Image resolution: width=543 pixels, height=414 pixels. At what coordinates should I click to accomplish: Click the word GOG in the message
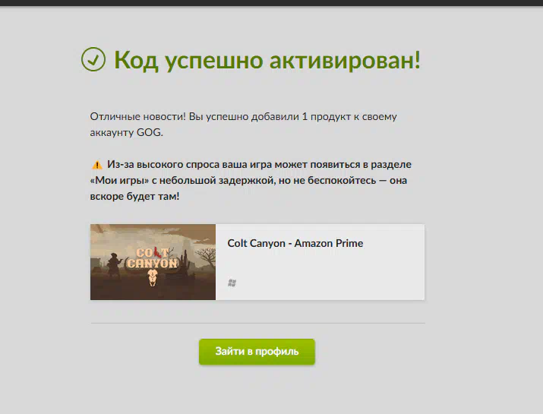pyautogui.click(x=150, y=132)
